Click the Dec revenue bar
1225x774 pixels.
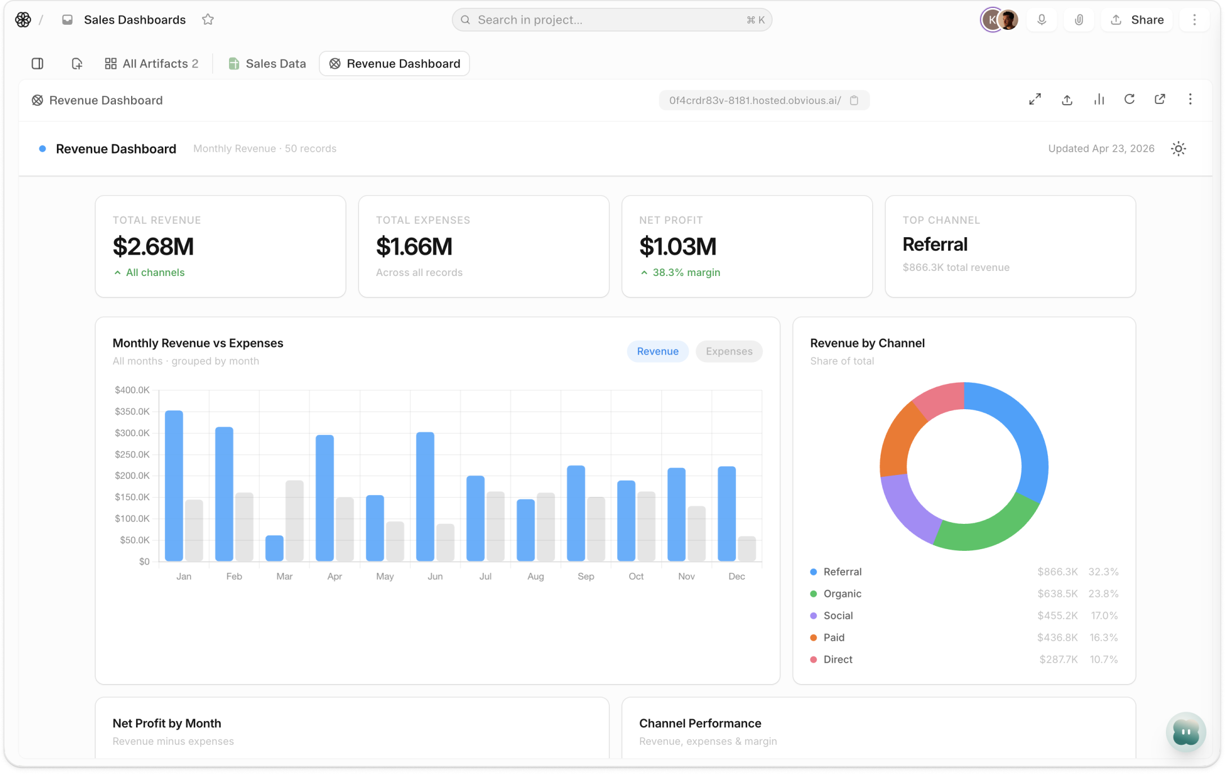coord(726,514)
